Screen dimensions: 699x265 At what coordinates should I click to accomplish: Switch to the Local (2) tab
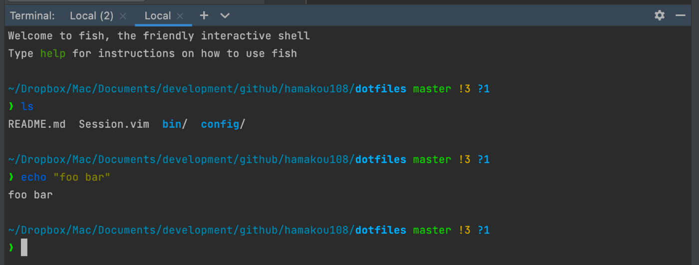click(91, 15)
